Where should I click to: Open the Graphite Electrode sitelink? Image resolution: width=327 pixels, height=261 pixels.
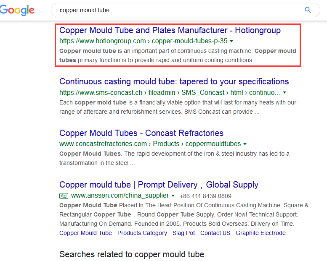coord(261,233)
